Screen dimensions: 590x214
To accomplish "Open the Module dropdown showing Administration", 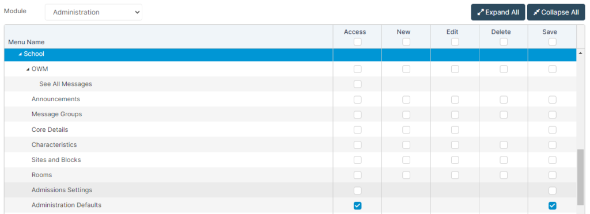I will tap(93, 13).
